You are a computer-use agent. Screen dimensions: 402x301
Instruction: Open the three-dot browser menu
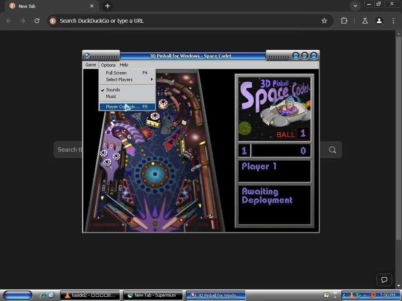point(393,21)
